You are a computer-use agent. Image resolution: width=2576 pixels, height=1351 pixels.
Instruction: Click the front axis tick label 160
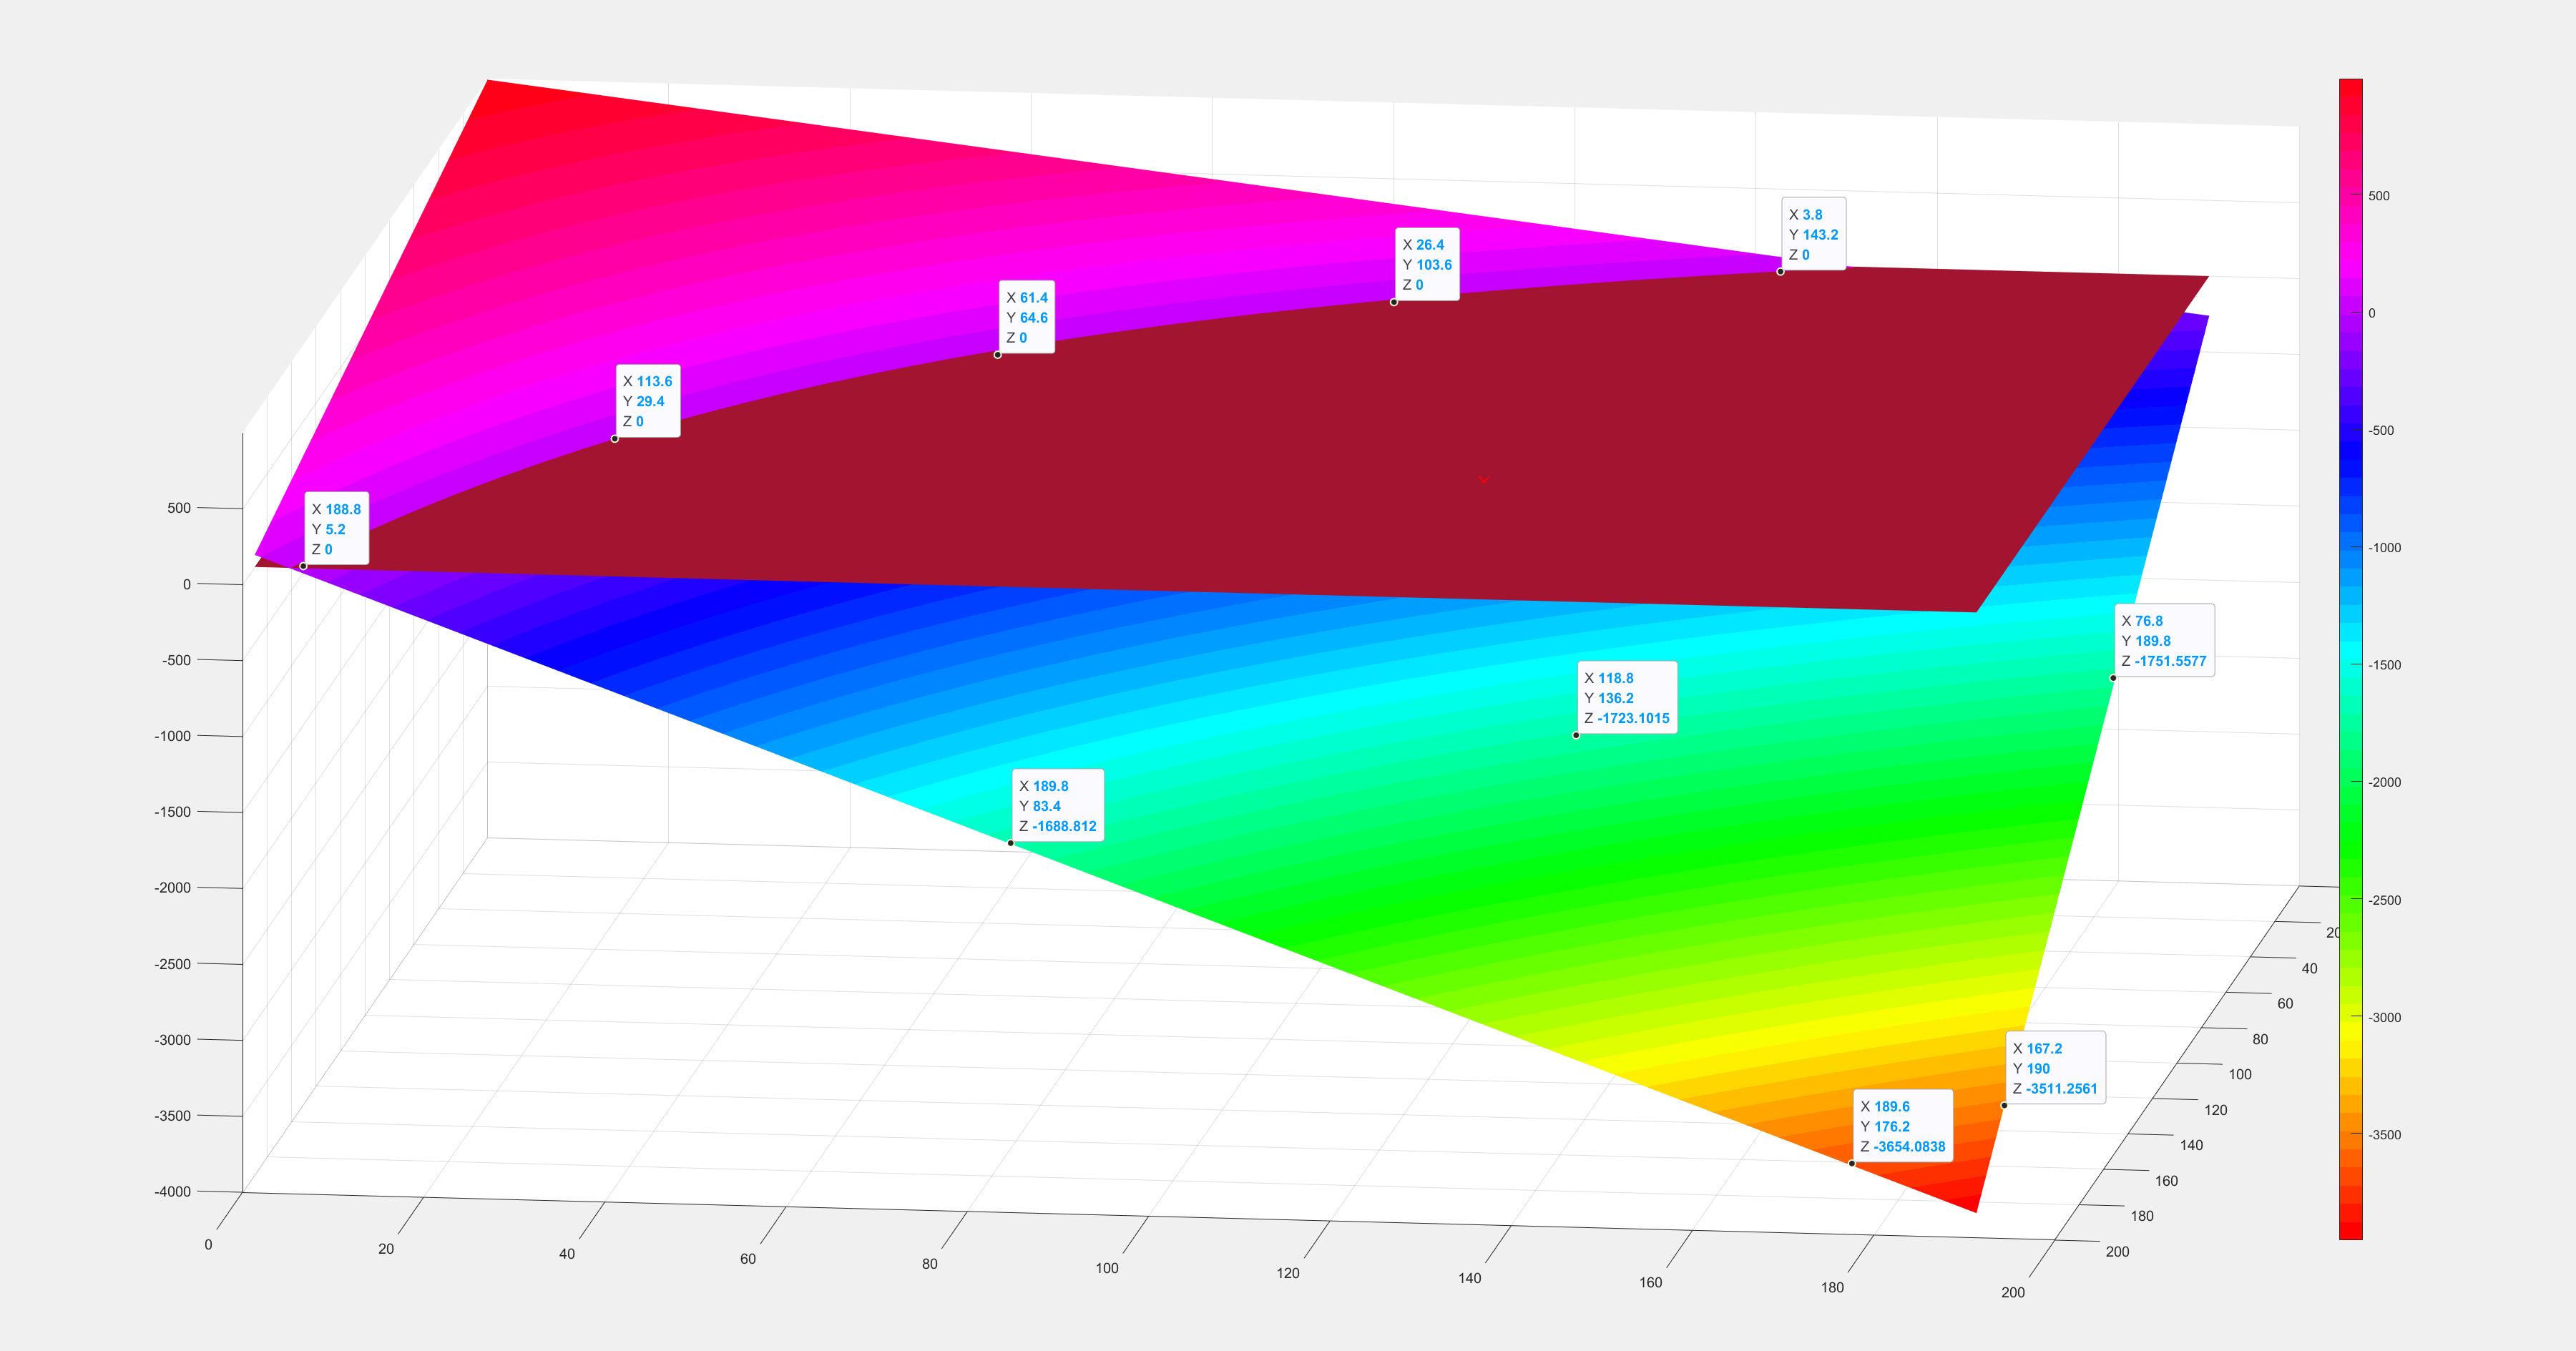(1651, 1282)
